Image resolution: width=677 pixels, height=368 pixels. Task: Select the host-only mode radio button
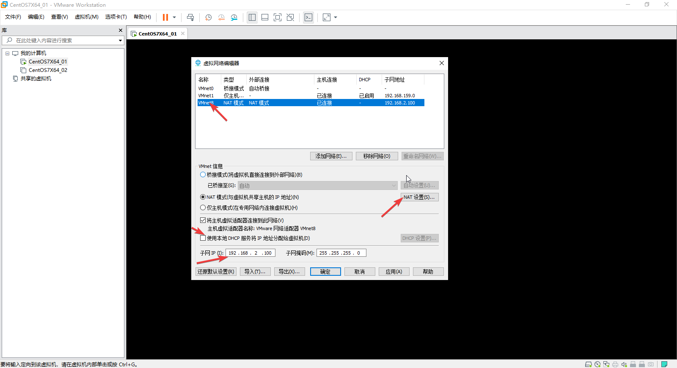tap(203, 208)
